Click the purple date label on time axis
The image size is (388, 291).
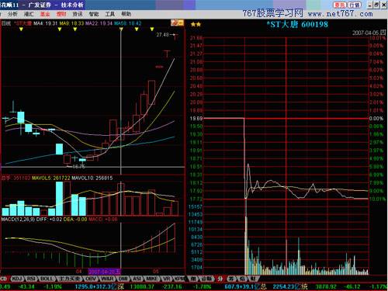tap(105, 272)
